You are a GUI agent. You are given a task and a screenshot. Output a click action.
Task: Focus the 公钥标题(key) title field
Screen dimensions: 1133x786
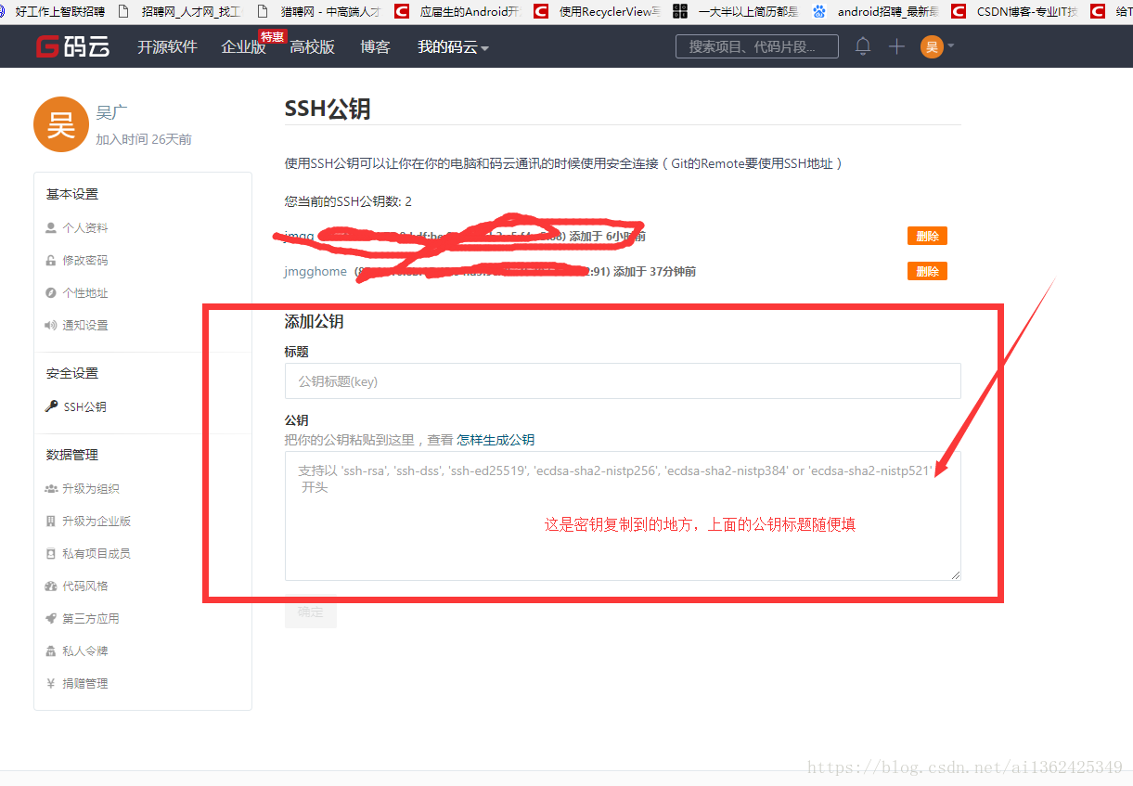[623, 381]
